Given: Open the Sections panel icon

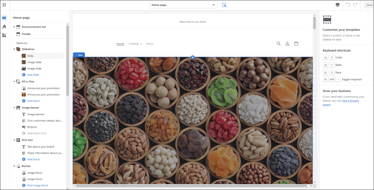Looking at the screenshot, I should [x=4, y=18].
